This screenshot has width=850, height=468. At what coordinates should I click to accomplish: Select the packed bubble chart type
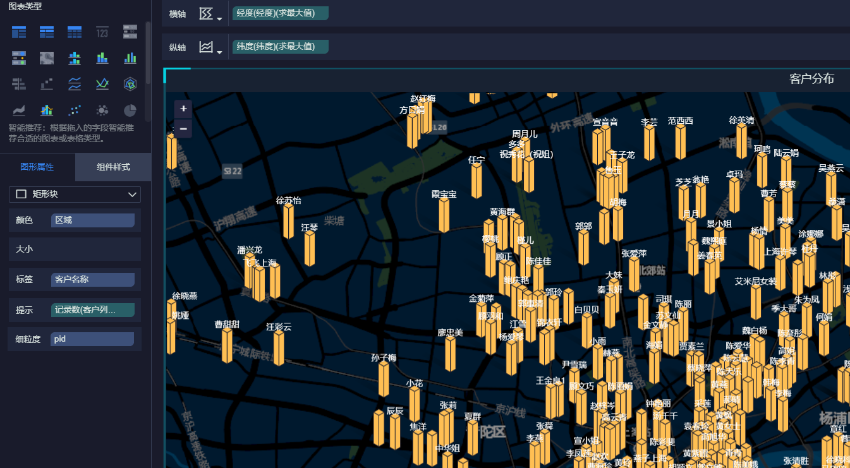(102, 111)
